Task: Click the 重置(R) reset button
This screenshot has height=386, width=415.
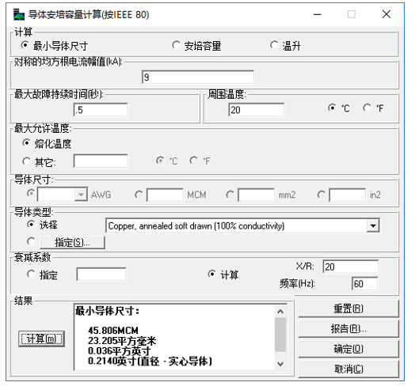Action: click(x=348, y=308)
